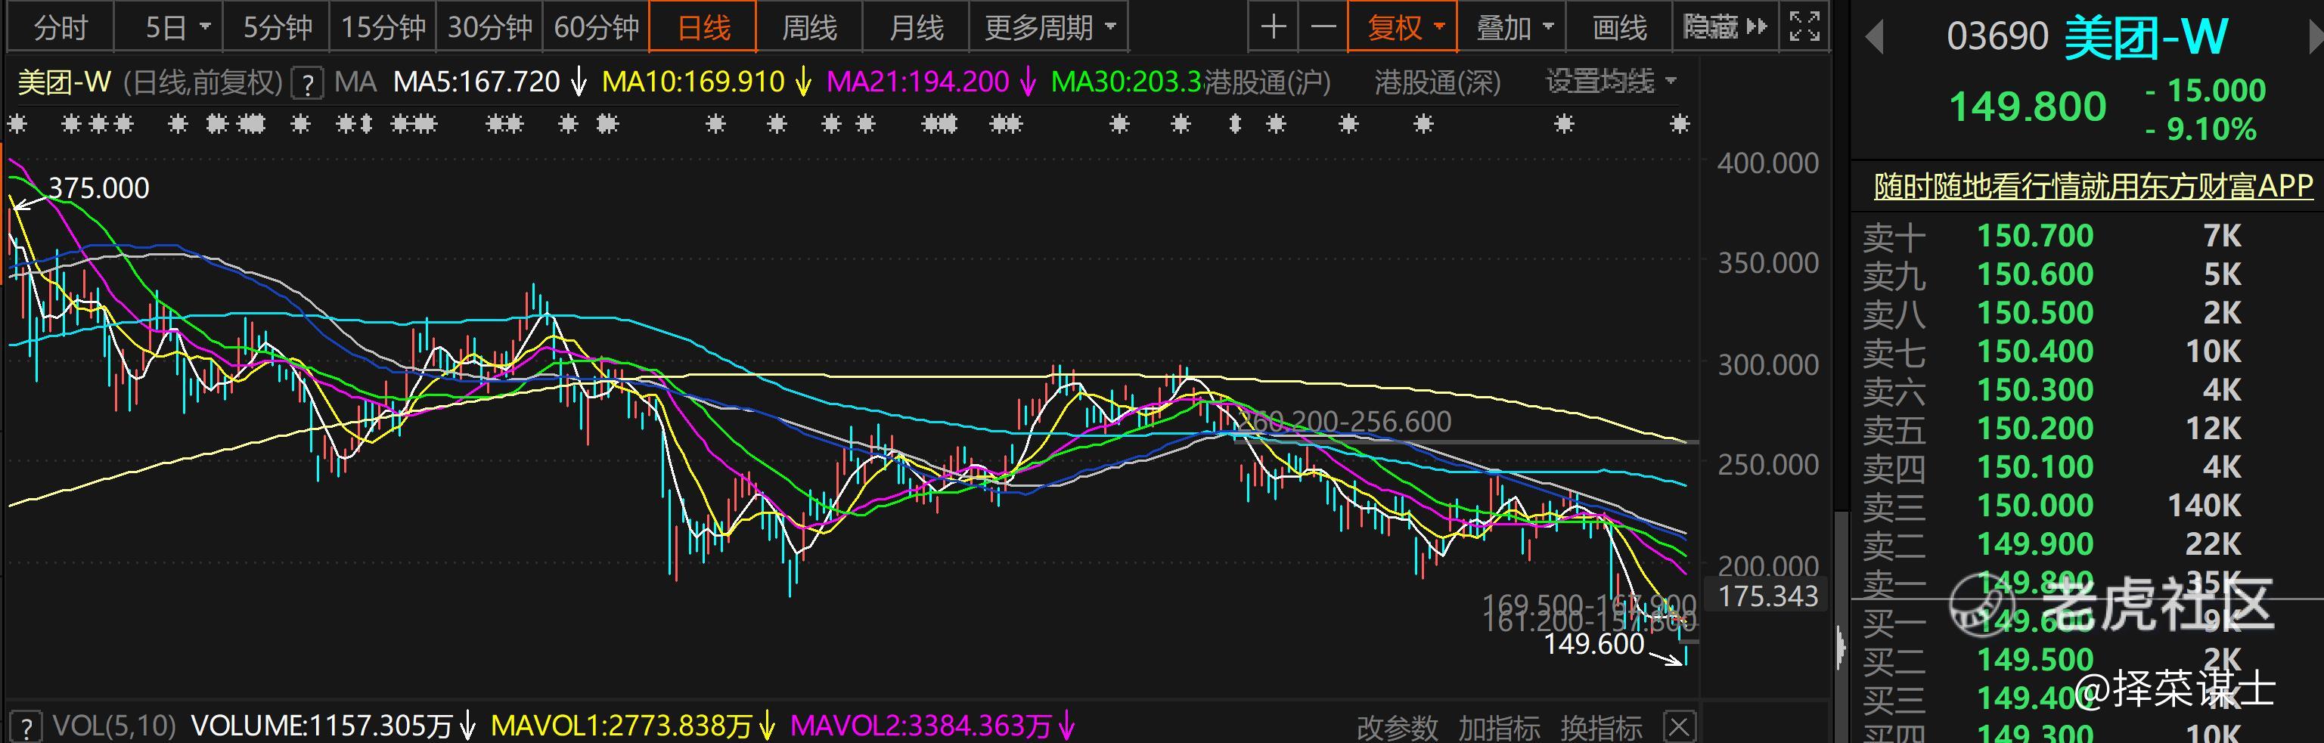Select the 卖九 150.600 order row
The image size is (2324, 743).
coord(2087,275)
